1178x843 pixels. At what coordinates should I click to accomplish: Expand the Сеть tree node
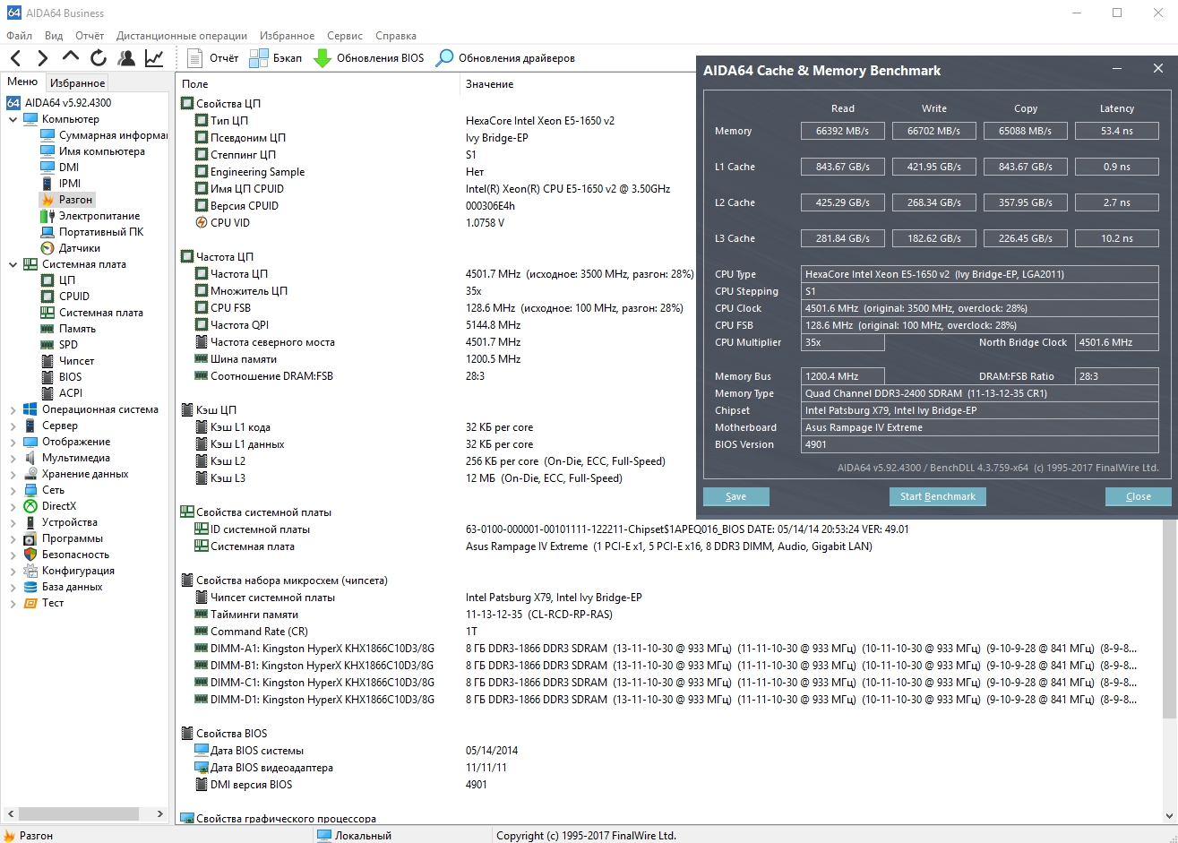(x=13, y=490)
